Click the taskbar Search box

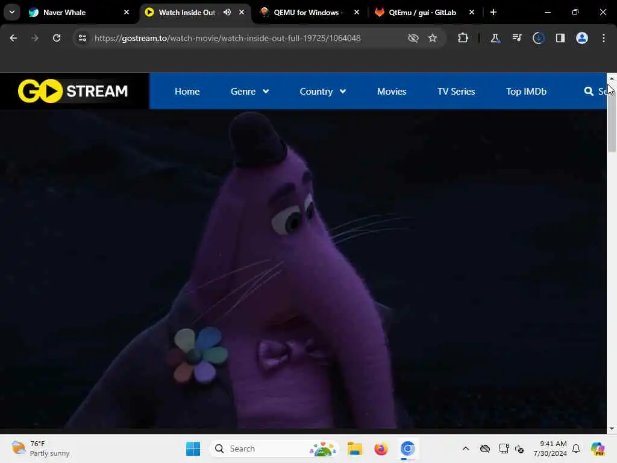275,449
